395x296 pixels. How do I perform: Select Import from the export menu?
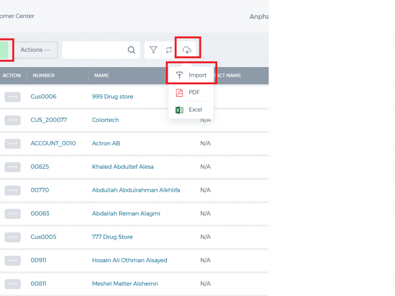(x=191, y=75)
